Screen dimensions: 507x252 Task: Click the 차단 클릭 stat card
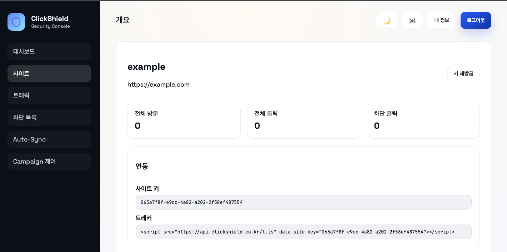423,120
